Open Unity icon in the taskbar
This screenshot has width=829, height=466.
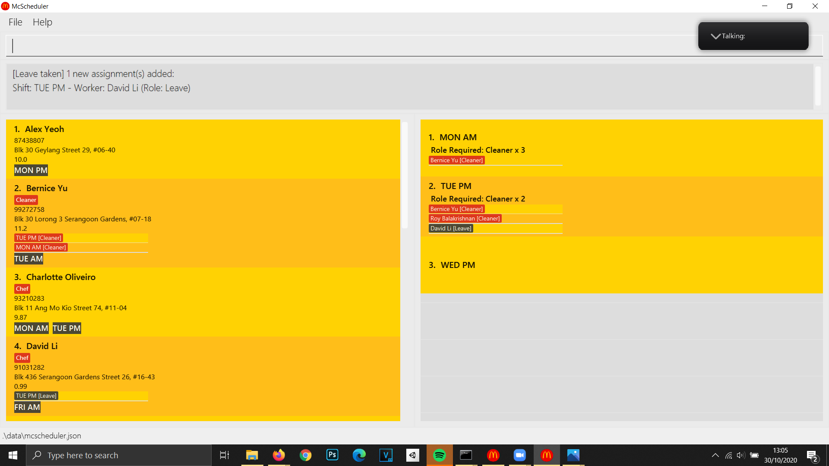click(x=412, y=455)
